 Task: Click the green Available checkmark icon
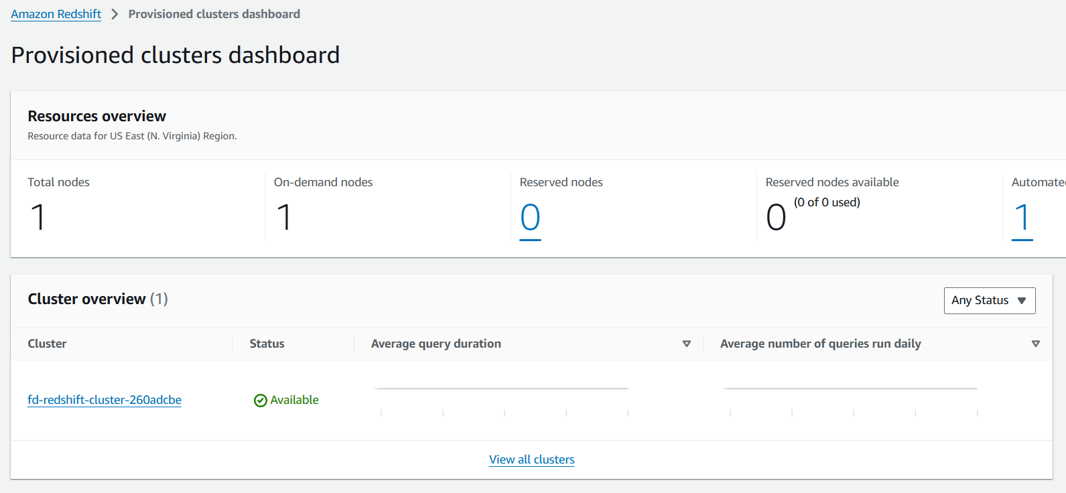tap(261, 401)
